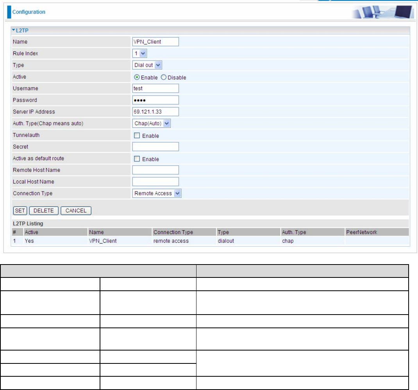
Task: Open the Rule Index dropdown
Action: [139, 54]
